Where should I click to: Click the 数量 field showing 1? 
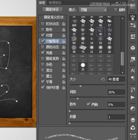tap(116, 117)
